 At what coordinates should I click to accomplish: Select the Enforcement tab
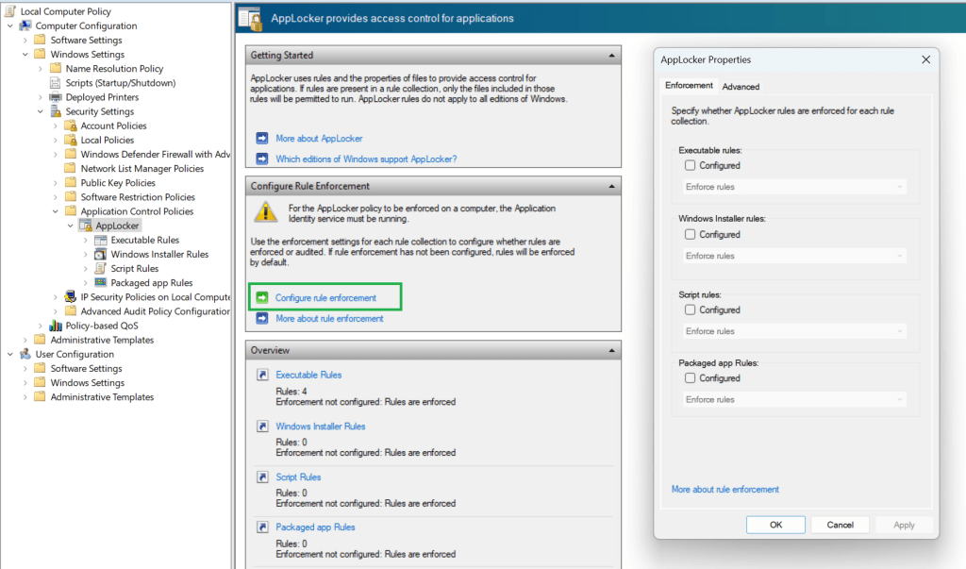point(689,86)
